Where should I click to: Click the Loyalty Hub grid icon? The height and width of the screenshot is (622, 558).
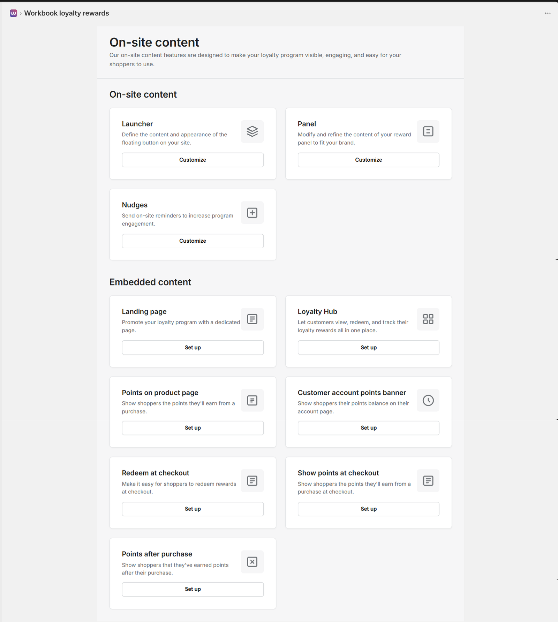tap(428, 319)
